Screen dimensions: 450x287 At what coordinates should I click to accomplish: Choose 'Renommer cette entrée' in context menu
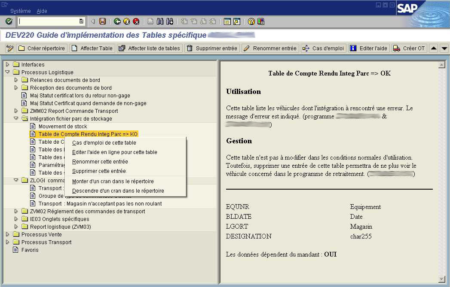(100, 162)
